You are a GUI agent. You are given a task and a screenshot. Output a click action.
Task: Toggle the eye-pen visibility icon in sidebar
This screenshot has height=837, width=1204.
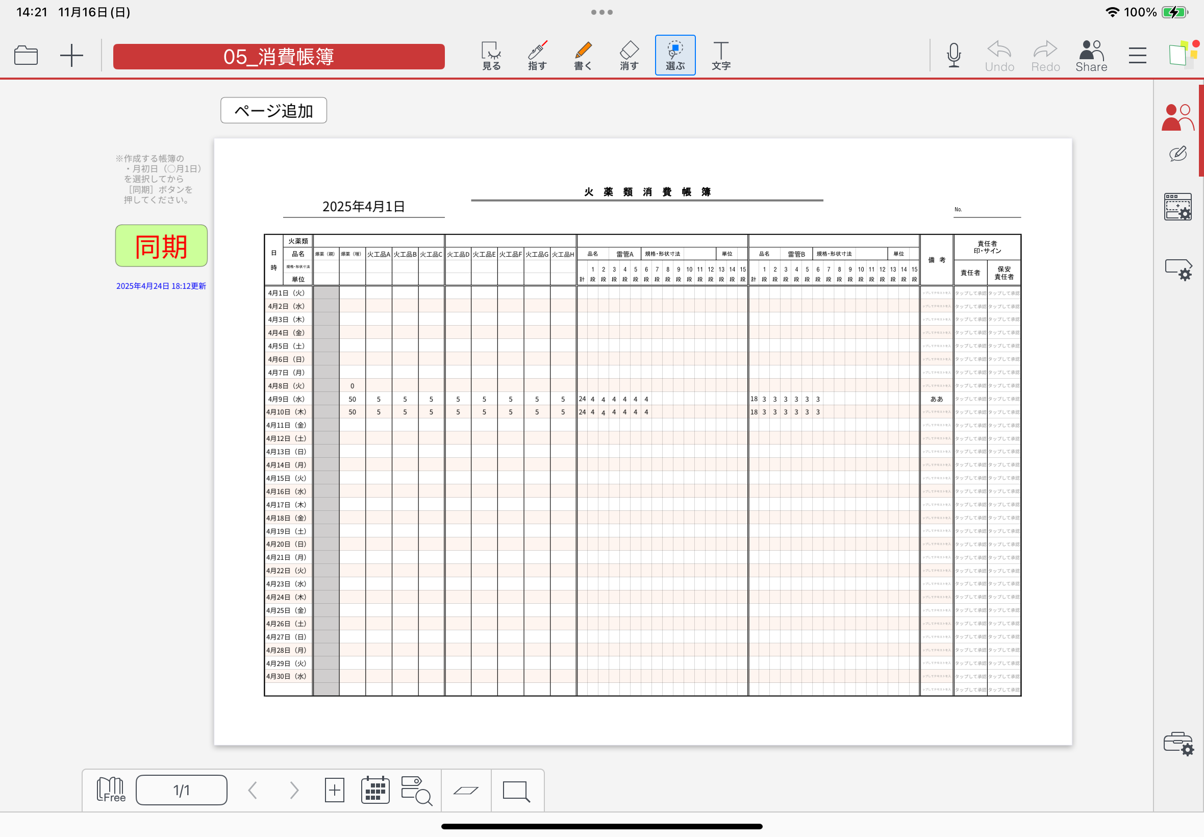point(1177,154)
